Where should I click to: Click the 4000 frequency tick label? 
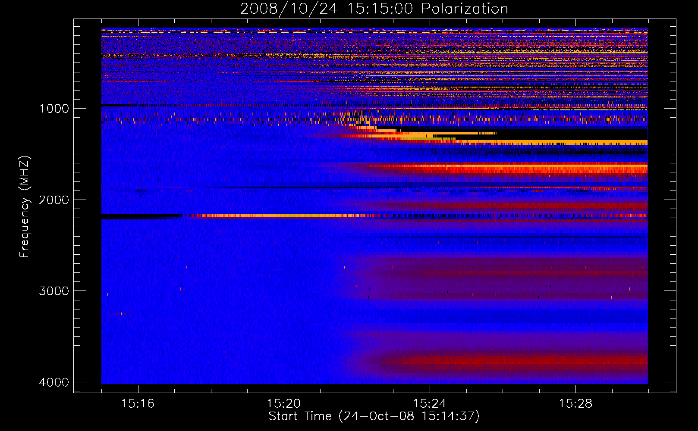click(x=54, y=382)
